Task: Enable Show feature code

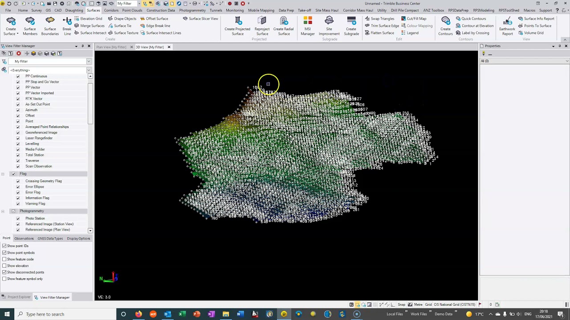Action: click(4, 259)
